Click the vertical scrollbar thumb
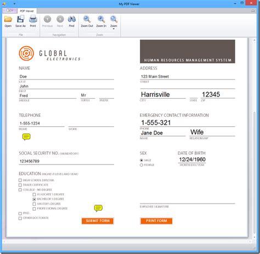260x254 pixels. point(255,172)
